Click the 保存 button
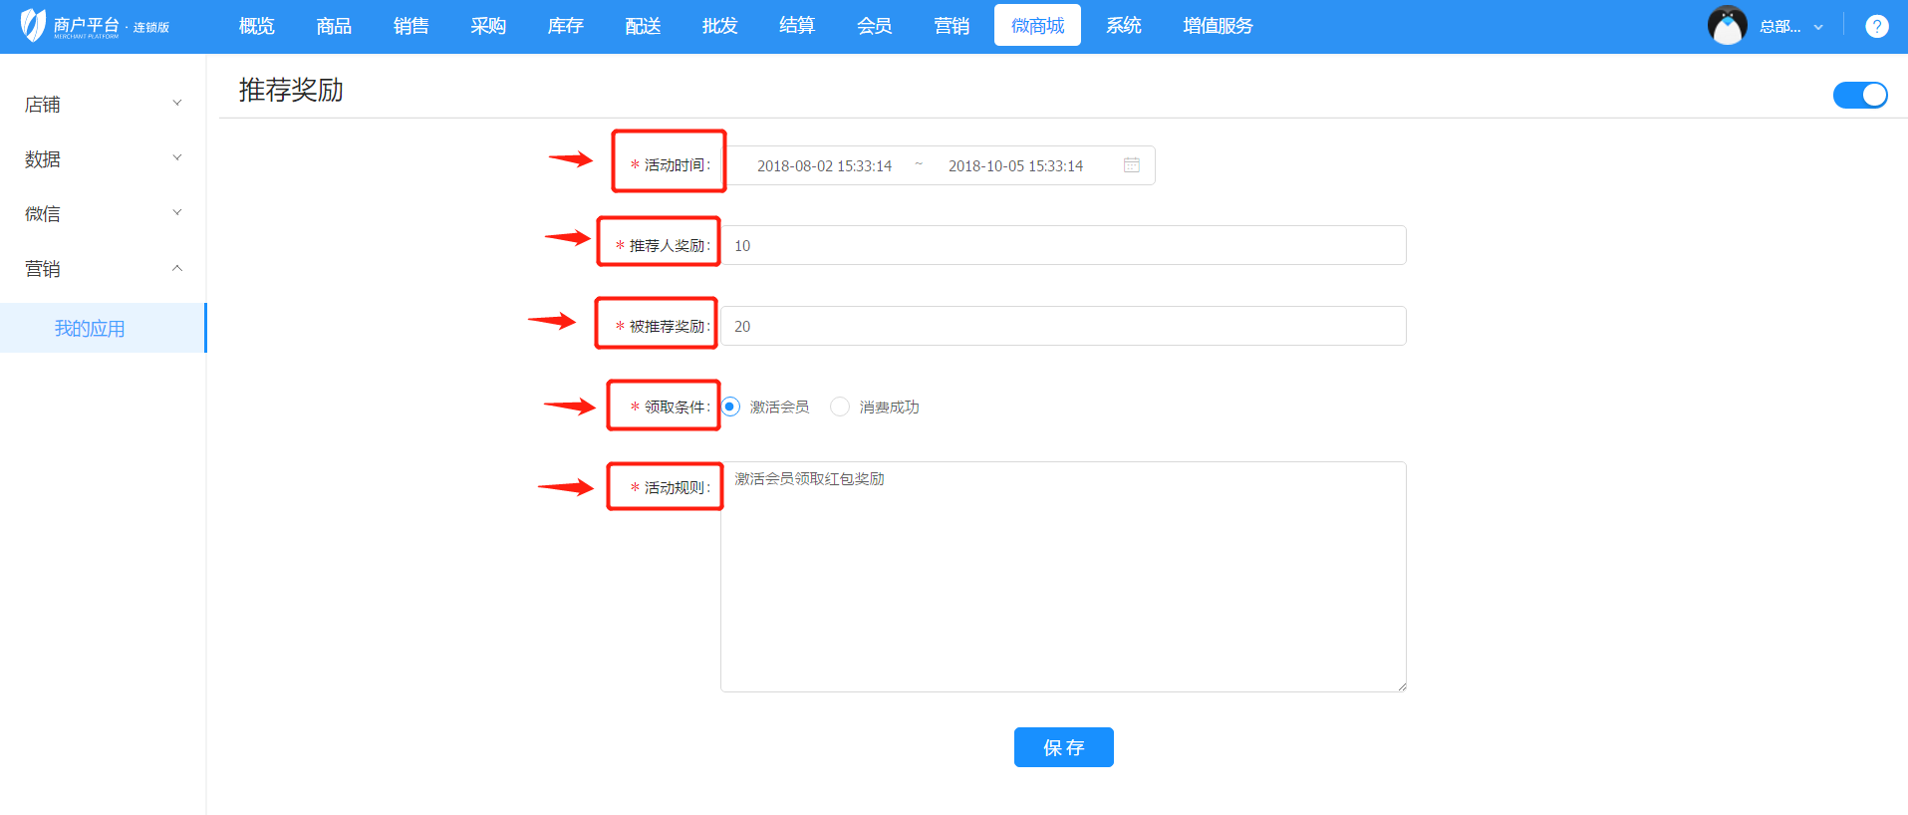The image size is (1908, 815). click(1063, 747)
